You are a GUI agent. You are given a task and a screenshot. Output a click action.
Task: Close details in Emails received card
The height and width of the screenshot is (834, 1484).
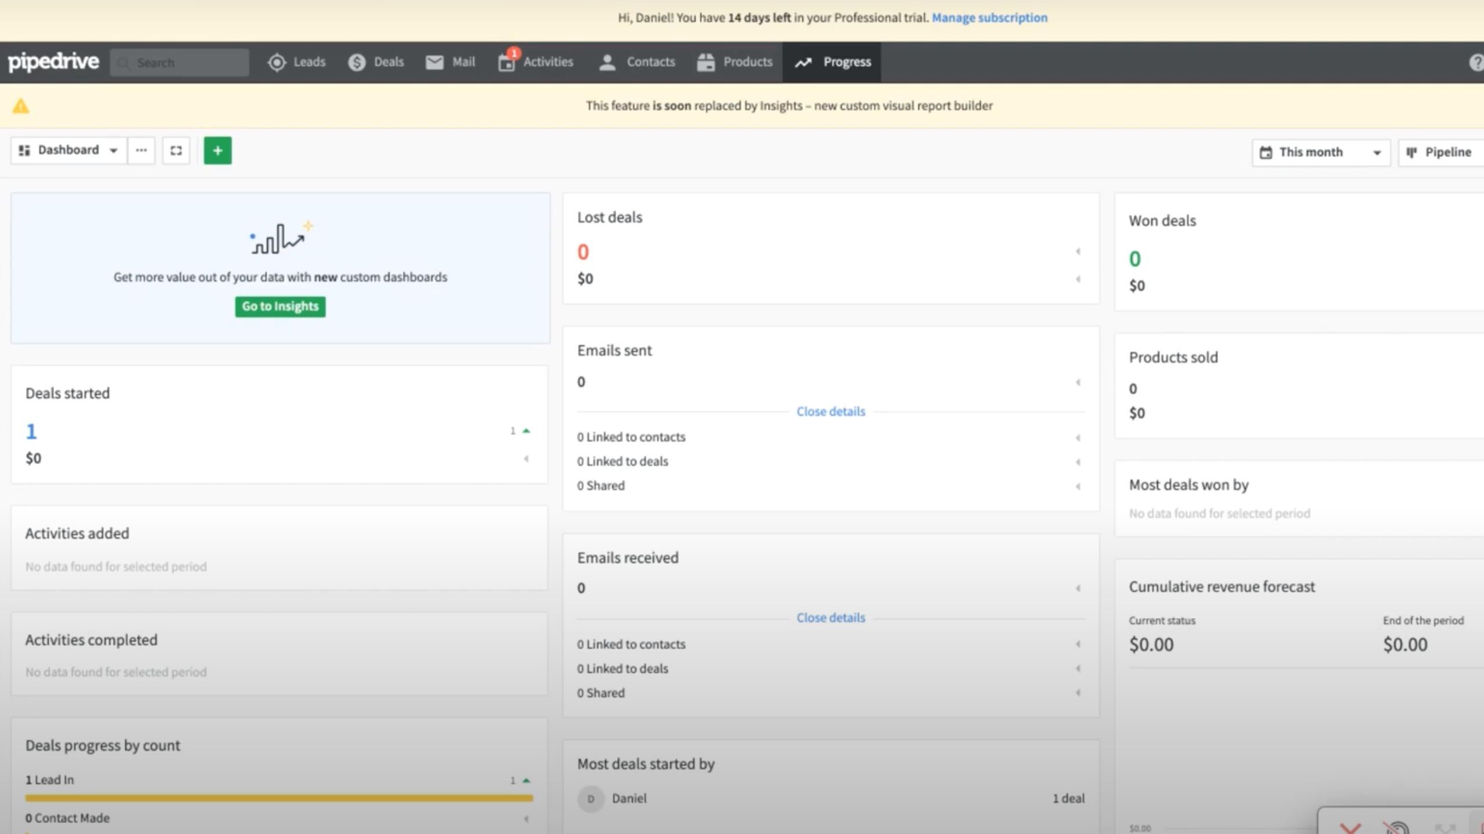tap(831, 618)
